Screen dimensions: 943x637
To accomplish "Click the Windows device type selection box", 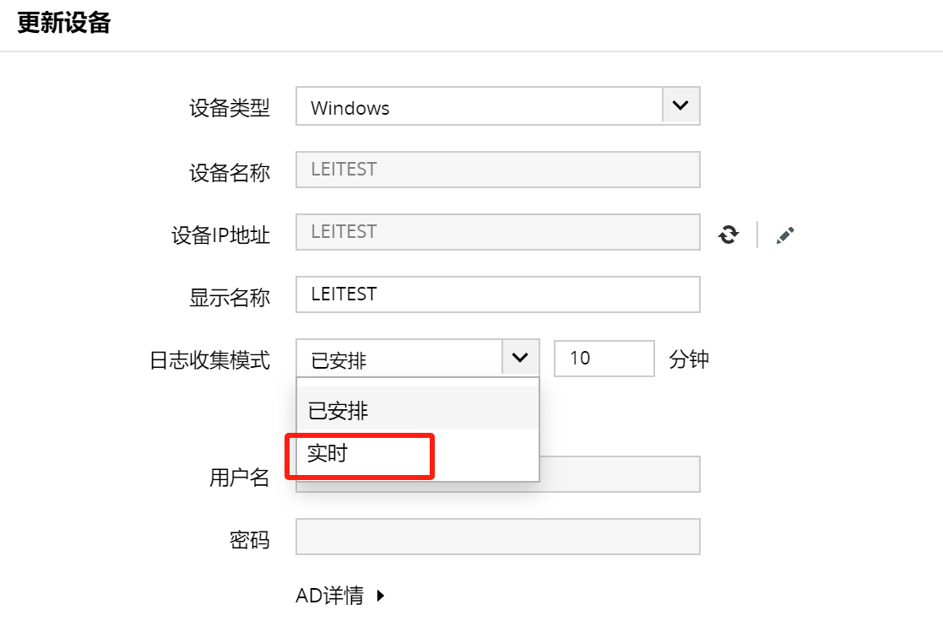I will (x=473, y=107).
